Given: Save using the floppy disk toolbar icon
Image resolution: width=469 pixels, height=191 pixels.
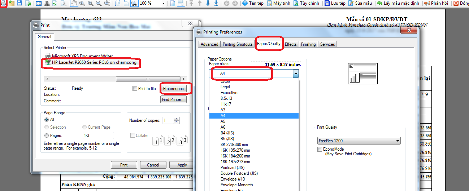Looking at the screenshot, I should coord(19,3).
